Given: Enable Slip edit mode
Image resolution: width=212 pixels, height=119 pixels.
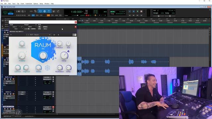Looking at the screenshot, I should point(5,14).
